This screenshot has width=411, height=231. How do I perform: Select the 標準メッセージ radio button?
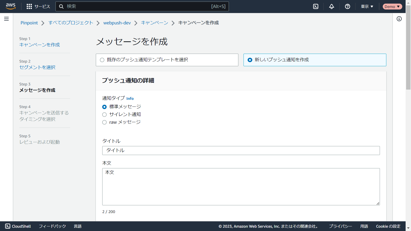(x=105, y=107)
